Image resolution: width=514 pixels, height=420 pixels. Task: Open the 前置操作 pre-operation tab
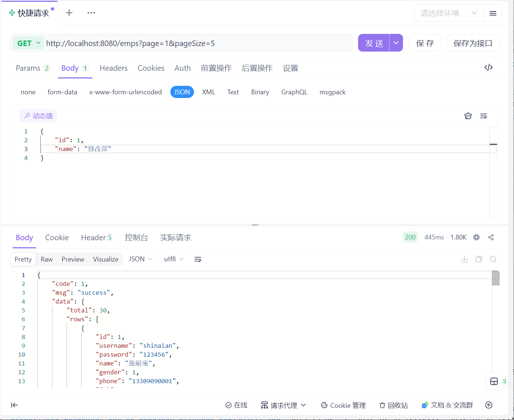216,68
